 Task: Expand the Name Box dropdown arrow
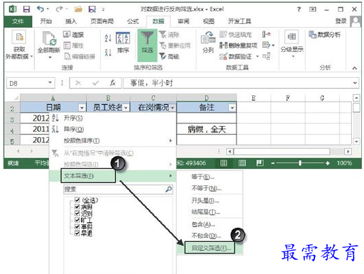[50, 82]
